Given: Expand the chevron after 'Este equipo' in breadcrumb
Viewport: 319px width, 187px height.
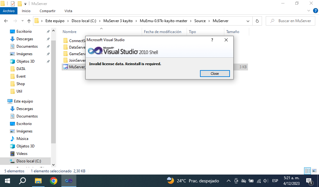Looking at the screenshot, I should 68,21.
